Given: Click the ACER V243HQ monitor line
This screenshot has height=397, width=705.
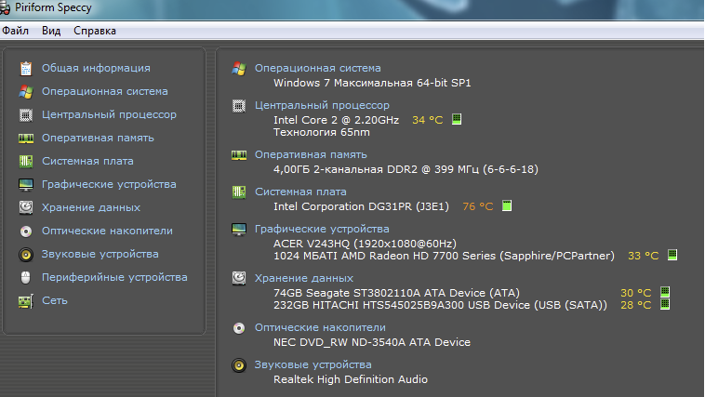Looking at the screenshot, I should tap(366, 244).
